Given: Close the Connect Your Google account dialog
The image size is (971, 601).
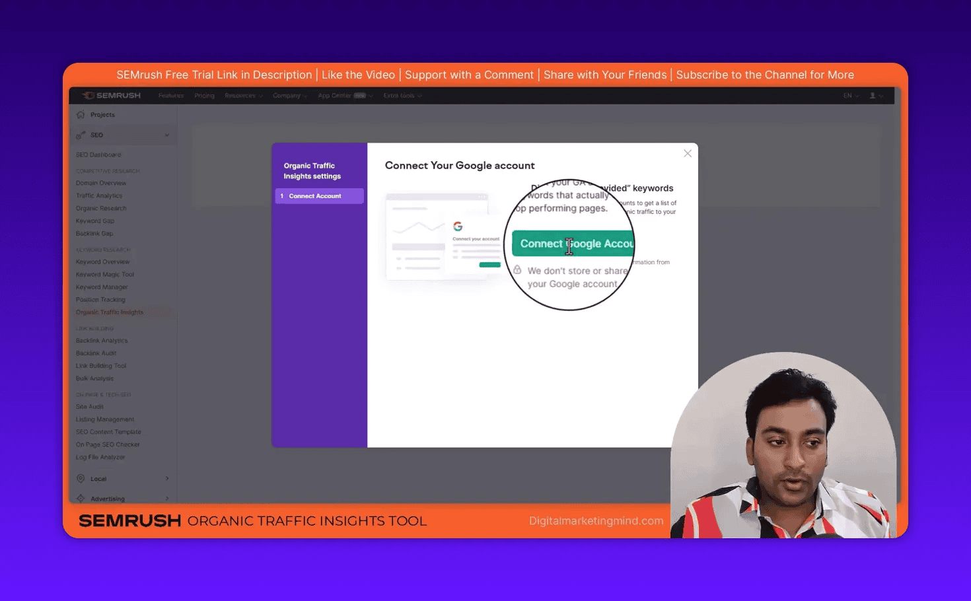Looking at the screenshot, I should (687, 153).
